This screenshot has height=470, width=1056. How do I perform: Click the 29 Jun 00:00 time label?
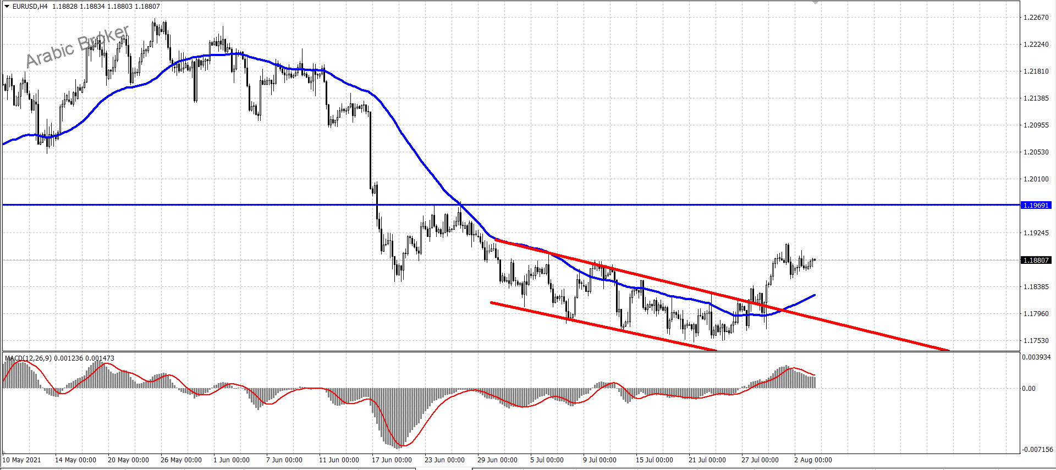(x=497, y=460)
